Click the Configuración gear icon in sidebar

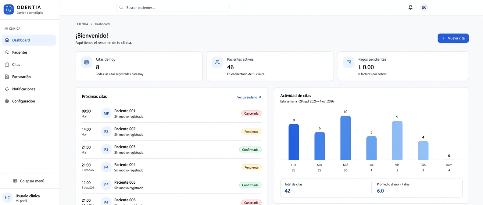[x=7, y=101]
